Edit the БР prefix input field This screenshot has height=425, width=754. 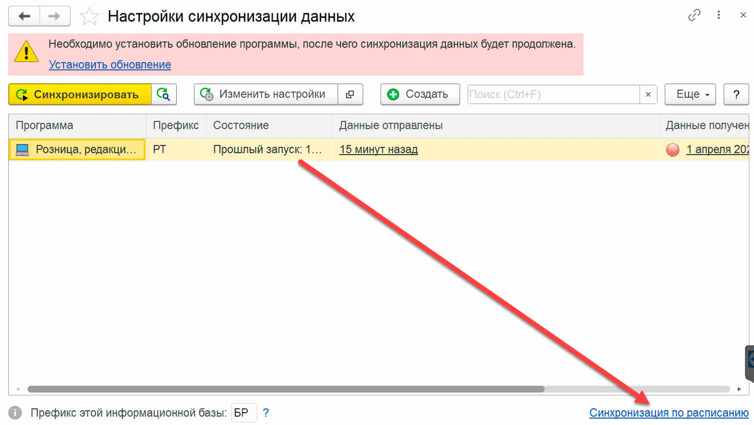coord(244,413)
